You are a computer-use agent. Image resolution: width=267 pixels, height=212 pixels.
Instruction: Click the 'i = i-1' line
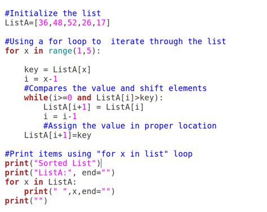(60, 117)
